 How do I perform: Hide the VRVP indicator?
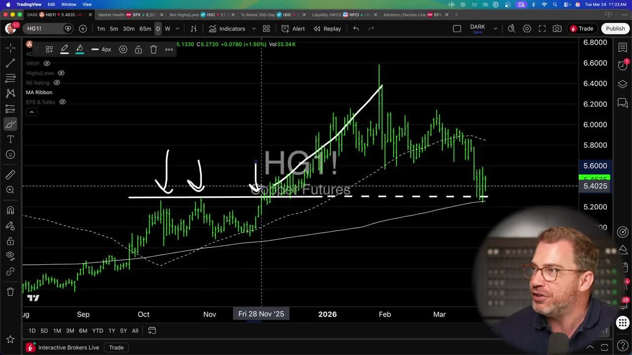(46, 63)
